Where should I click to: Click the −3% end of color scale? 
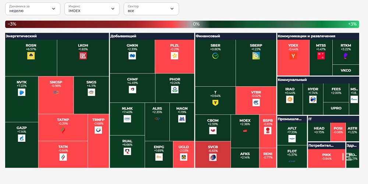[x=12, y=24]
